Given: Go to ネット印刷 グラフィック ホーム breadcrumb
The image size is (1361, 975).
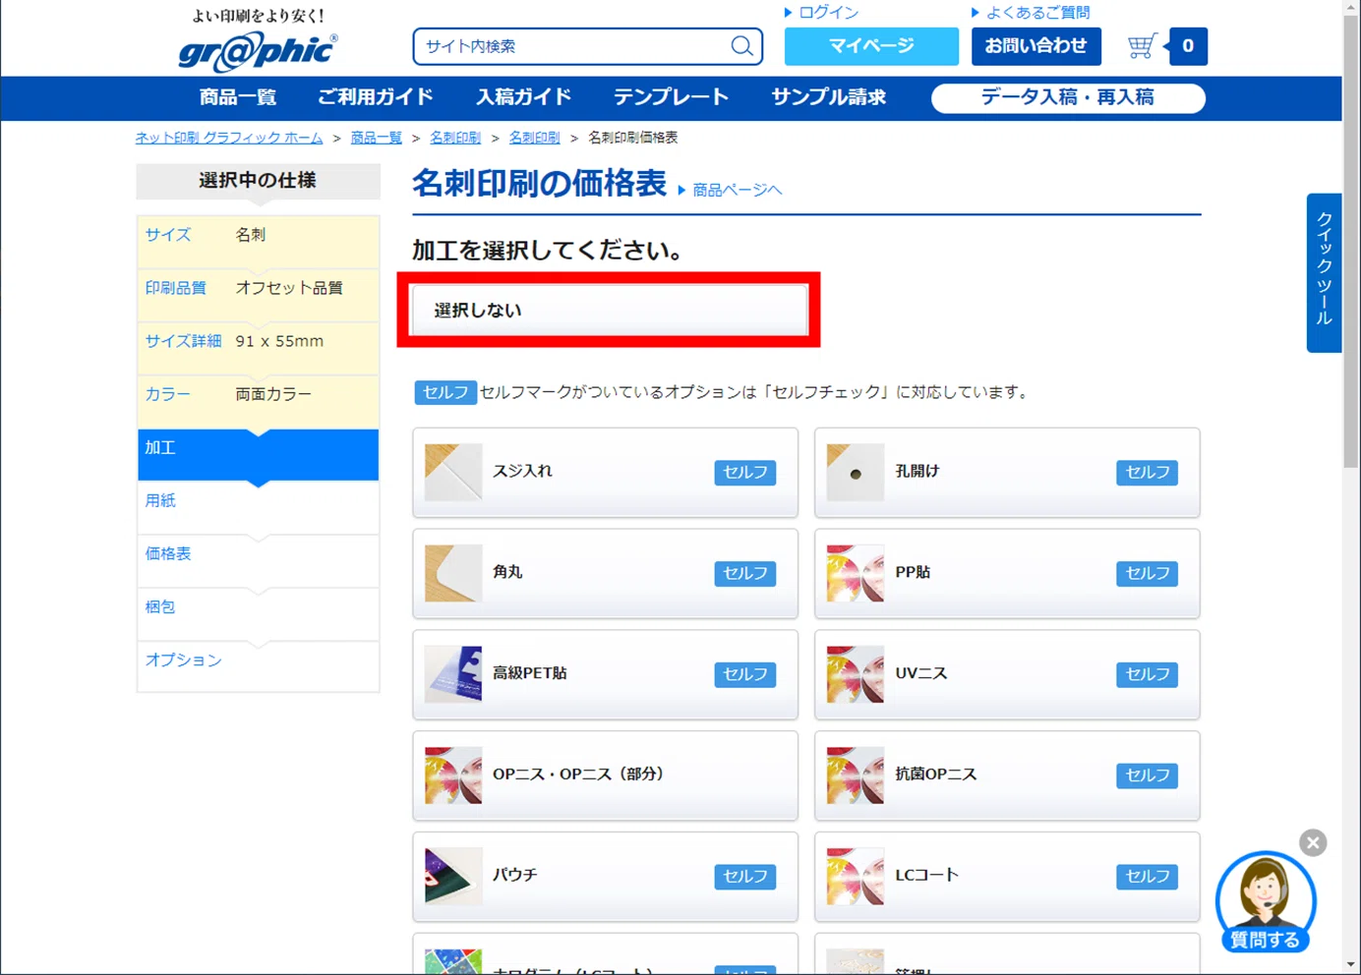Looking at the screenshot, I should pos(229,138).
